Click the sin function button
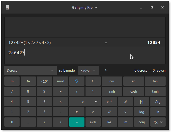Screen dimensions: 171x132 tap(133, 81)
